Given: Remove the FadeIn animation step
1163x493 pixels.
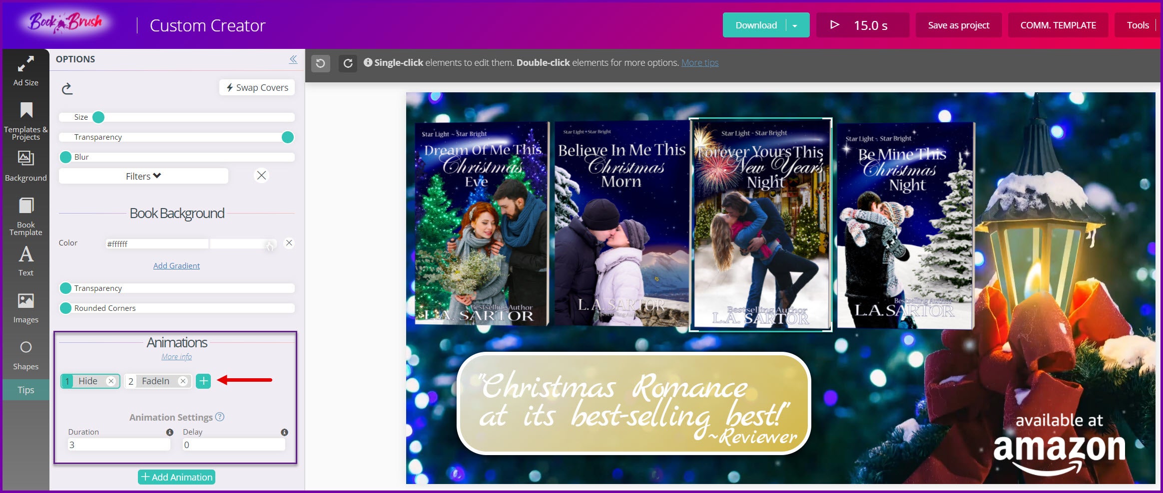Looking at the screenshot, I should click(x=183, y=381).
